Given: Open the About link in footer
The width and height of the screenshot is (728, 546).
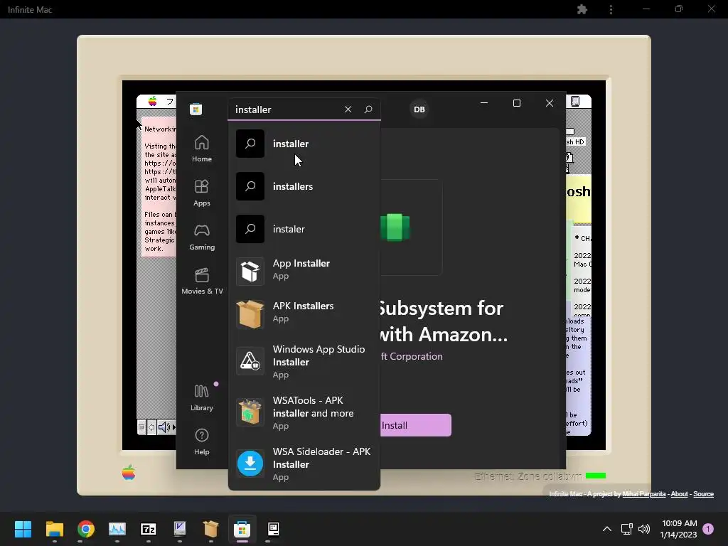Looking at the screenshot, I should [x=679, y=494].
